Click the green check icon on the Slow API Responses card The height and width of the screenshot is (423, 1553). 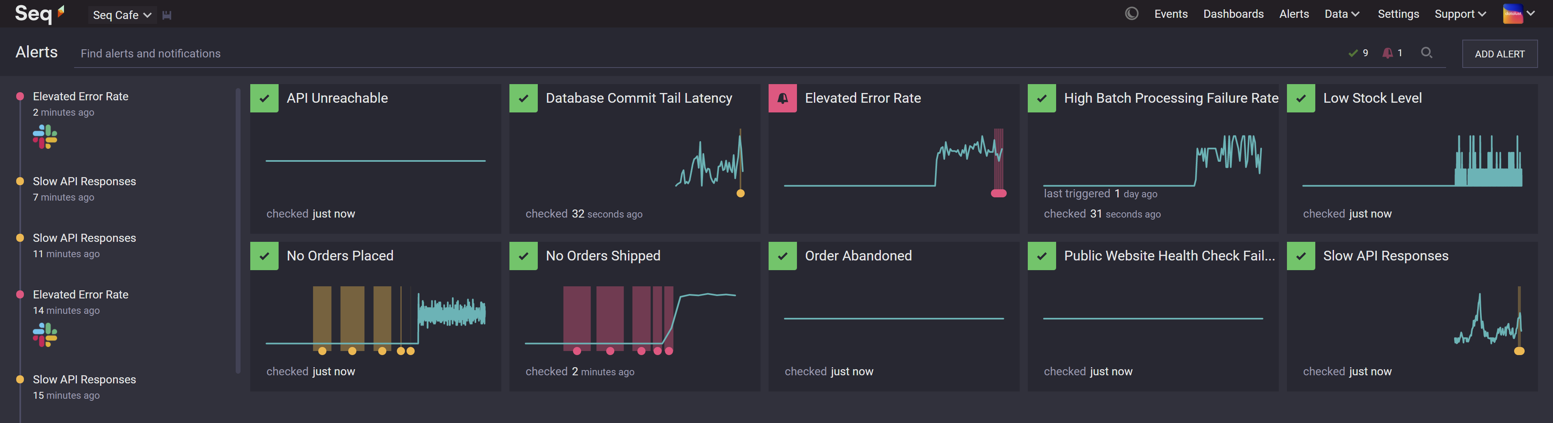[1301, 256]
